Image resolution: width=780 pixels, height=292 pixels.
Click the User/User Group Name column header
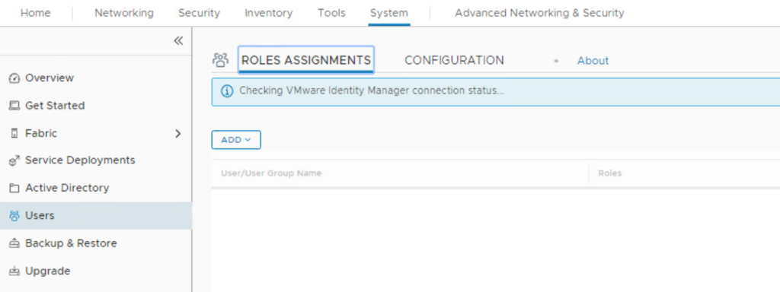click(271, 173)
